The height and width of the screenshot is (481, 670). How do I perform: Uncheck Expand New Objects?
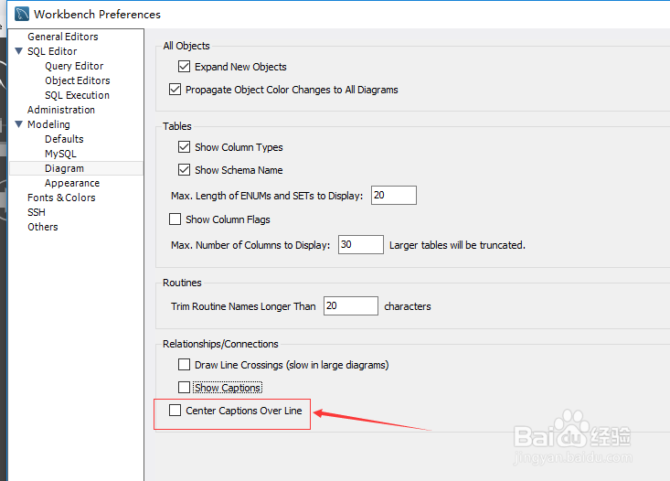tap(184, 66)
